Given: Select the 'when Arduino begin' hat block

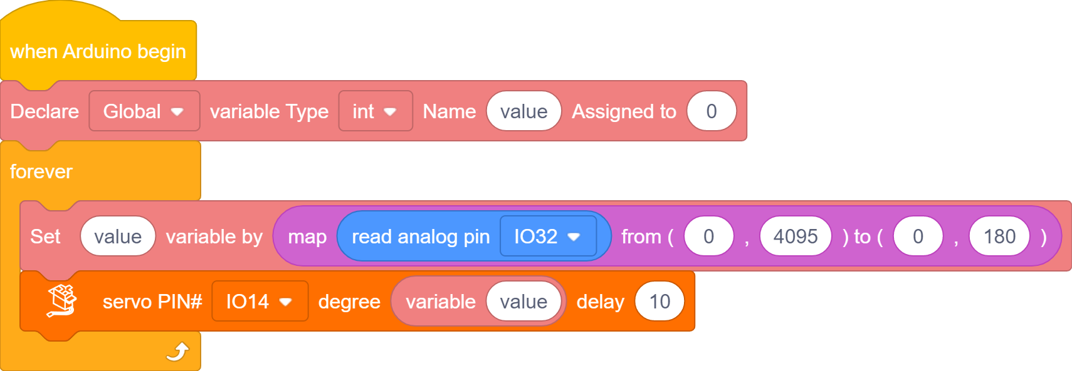Looking at the screenshot, I should pos(98,51).
